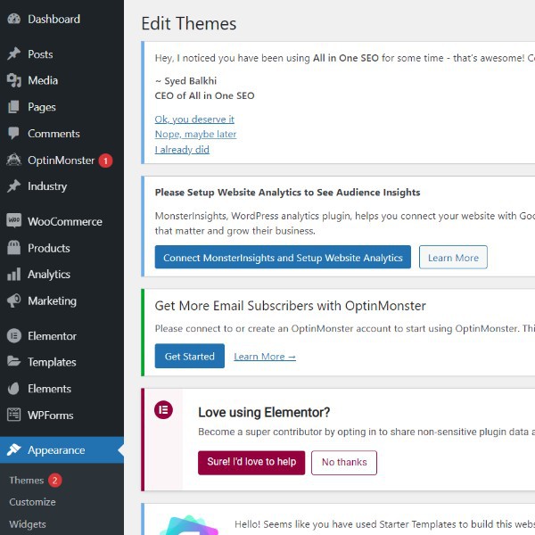Click the Elementor 'No thanks' button
The image size is (535, 535).
coord(344,462)
